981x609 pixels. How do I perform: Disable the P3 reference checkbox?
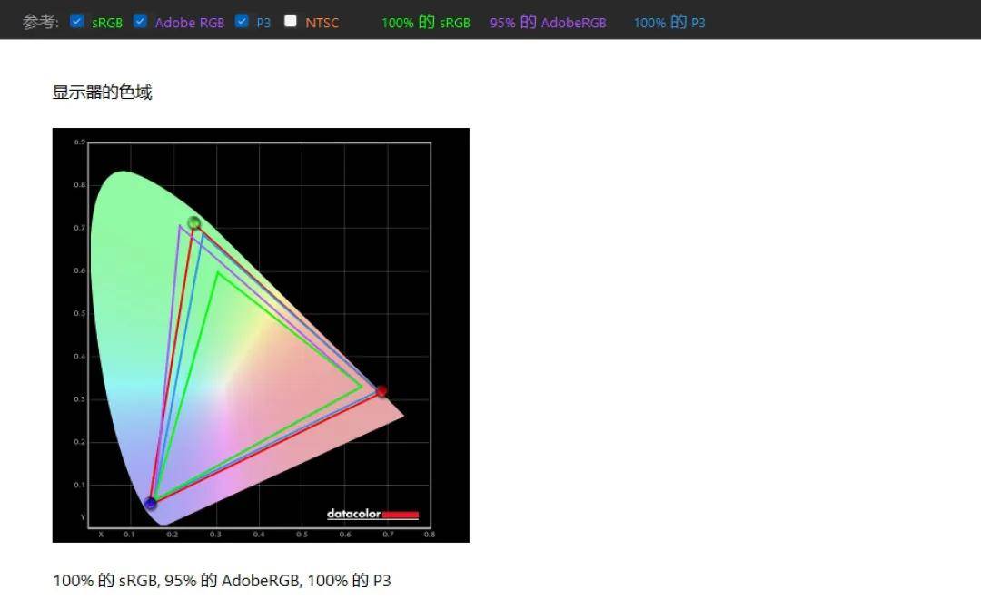click(242, 21)
